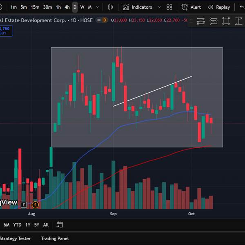Select the rectangle drawing tool icon
This screenshot has height=245, width=245.
[x=226, y=21]
